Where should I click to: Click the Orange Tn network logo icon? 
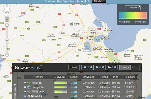coord(29,87)
